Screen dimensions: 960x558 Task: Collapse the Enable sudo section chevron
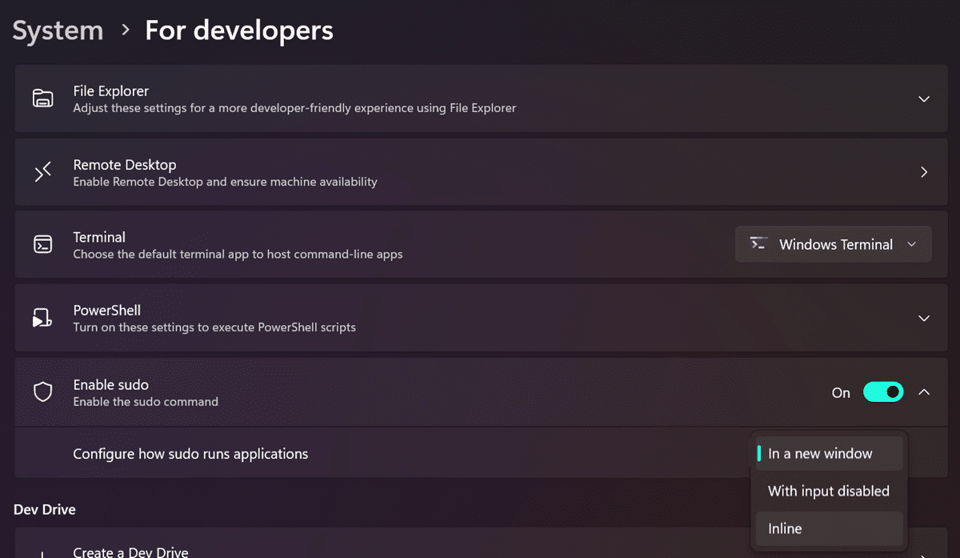click(x=923, y=392)
